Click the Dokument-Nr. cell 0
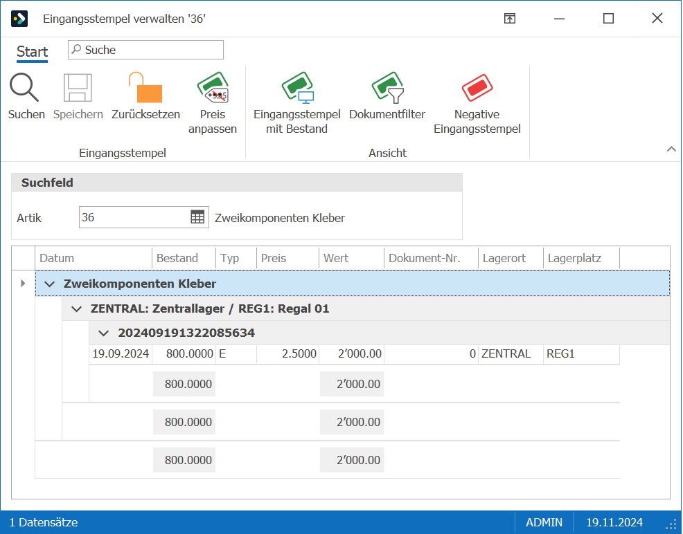Screen dimensions: 683x534 (432, 354)
